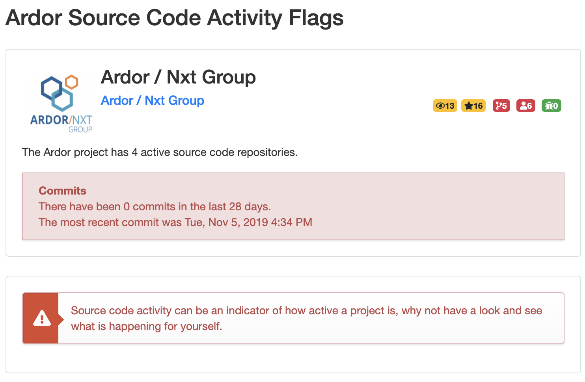Open the Ardor / Nxt Group blue link
Viewport: 585px width, 382px height.
tap(153, 100)
